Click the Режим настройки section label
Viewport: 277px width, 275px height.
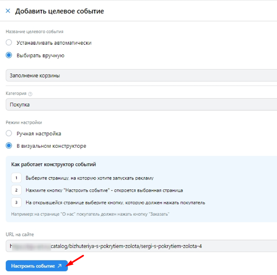click(24, 122)
